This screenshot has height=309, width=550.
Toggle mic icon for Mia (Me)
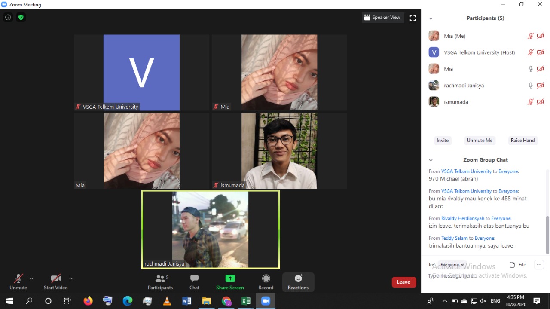click(531, 36)
